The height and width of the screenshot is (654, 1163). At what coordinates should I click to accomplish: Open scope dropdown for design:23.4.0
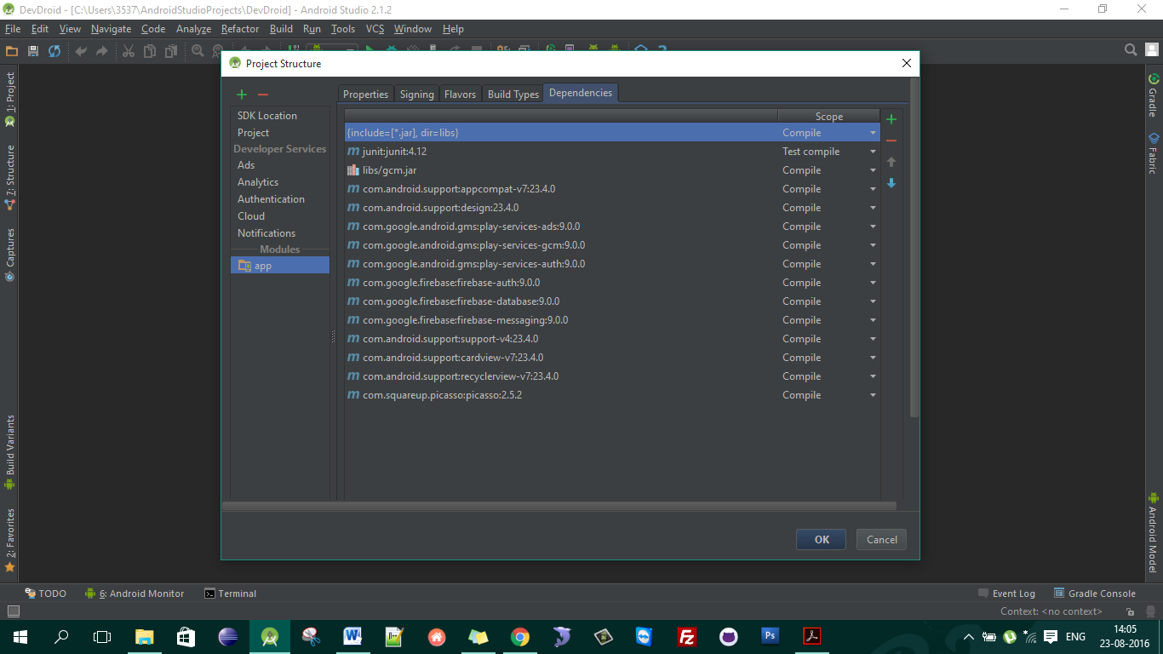point(873,208)
